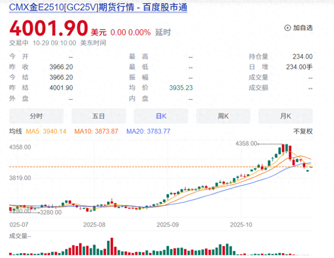Click the MA10: 3873.87 indicator label
Screen dimensions: 334x258
point(96,131)
